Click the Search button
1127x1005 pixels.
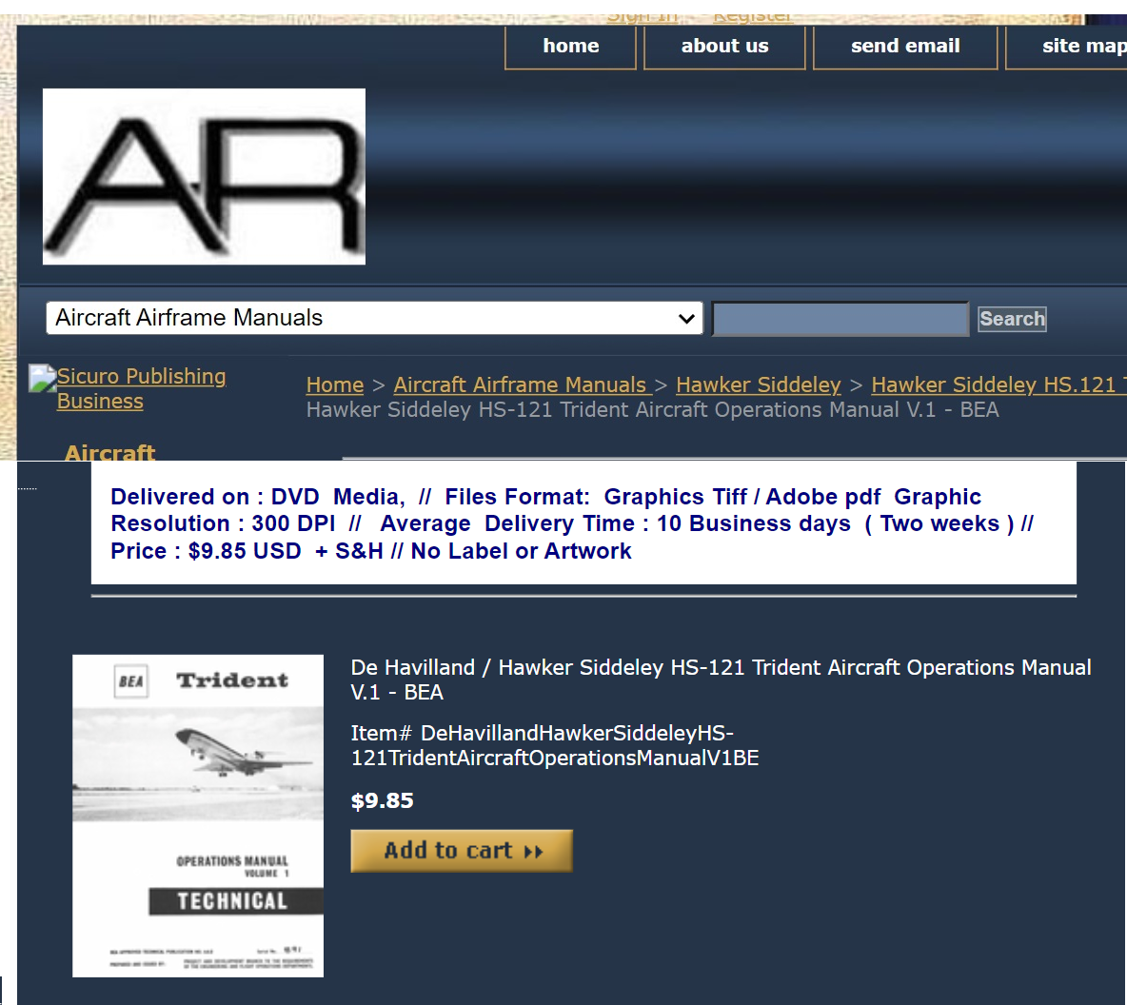point(1012,319)
